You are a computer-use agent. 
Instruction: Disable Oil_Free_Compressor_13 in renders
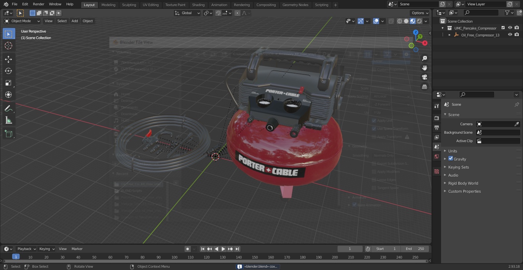pyautogui.click(x=517, y=35)
